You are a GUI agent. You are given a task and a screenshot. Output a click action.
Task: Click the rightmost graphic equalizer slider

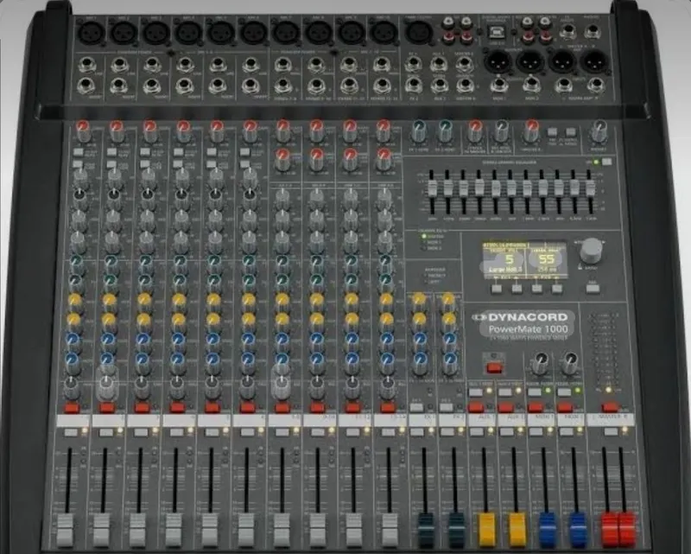pyautogui.click(x=590, y=189)
